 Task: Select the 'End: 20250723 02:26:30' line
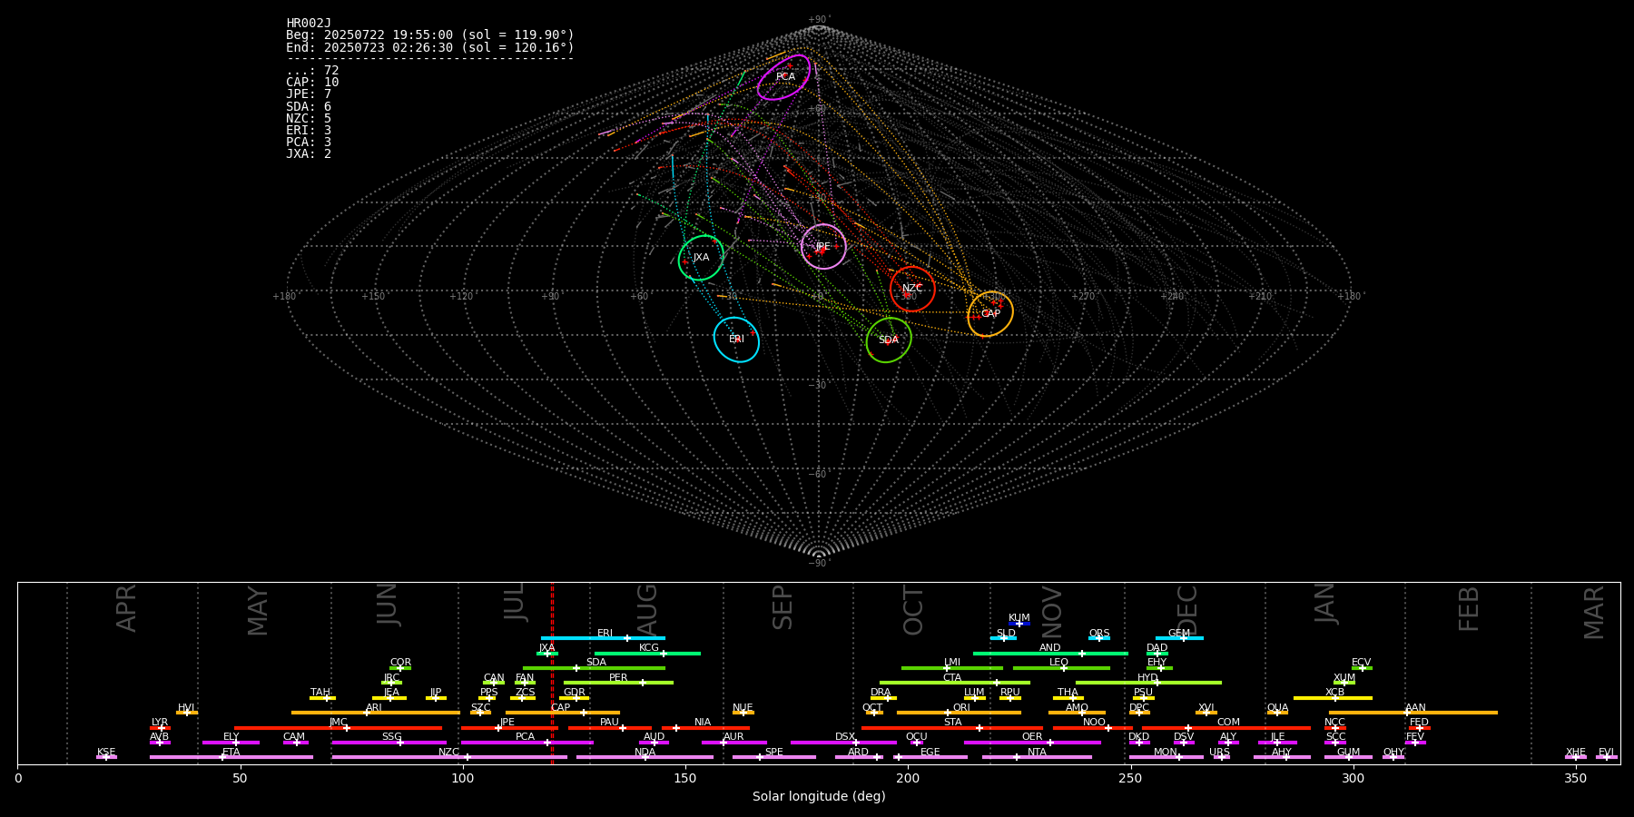(x=430, y=47)
